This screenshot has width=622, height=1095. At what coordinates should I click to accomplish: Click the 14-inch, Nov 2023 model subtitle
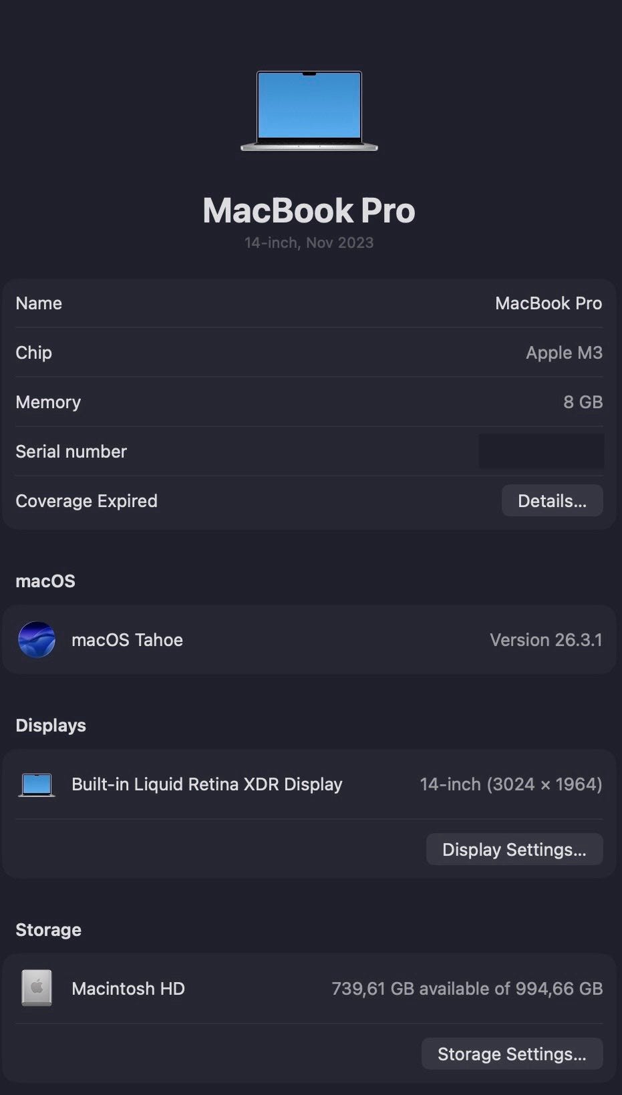click(x=309, y=243)
